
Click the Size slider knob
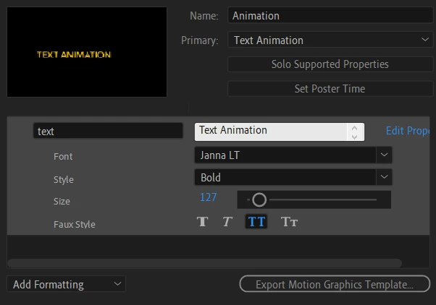click(259, 199)
